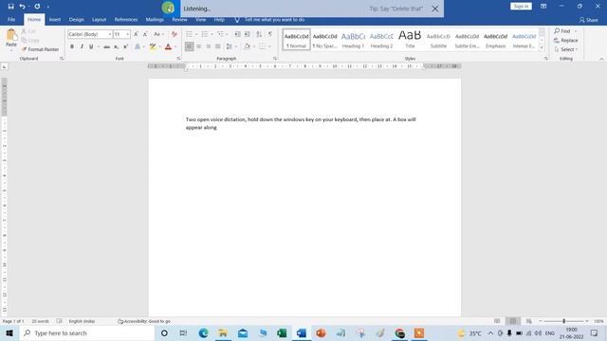Click in the Windows taskbar search box
The height and width of the screenshot is (341, 607).
click(87, 332)
